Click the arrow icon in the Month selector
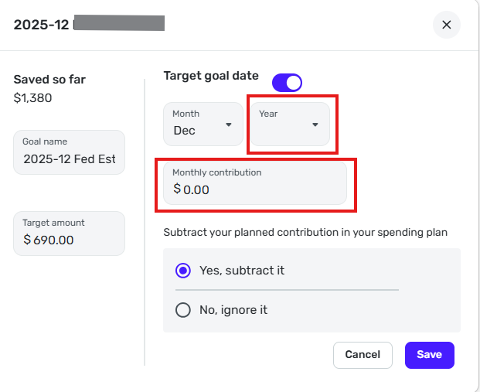Viewport: 480px width, 392px height. 229,124
